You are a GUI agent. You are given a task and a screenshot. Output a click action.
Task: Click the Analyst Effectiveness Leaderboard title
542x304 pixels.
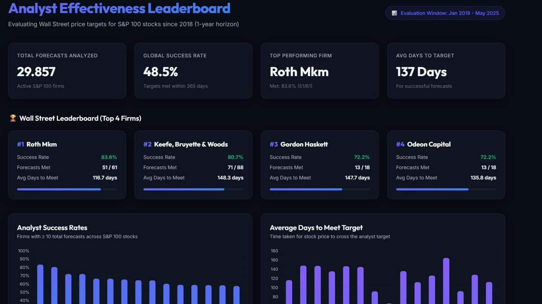[119, 8]
